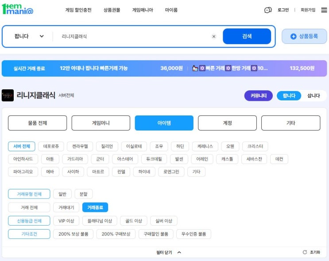
Task: Select the 사이하 server
Action: 73,172
